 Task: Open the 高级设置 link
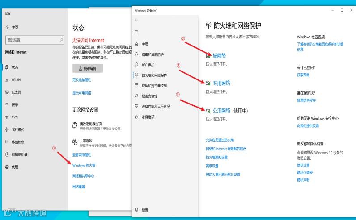click(212, 166)
